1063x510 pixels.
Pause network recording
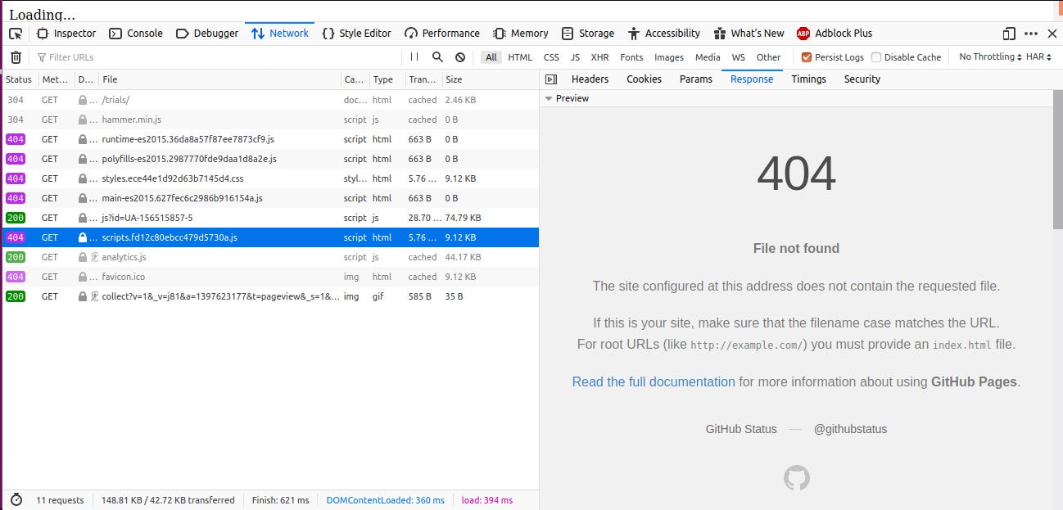[x=414, y=57]
